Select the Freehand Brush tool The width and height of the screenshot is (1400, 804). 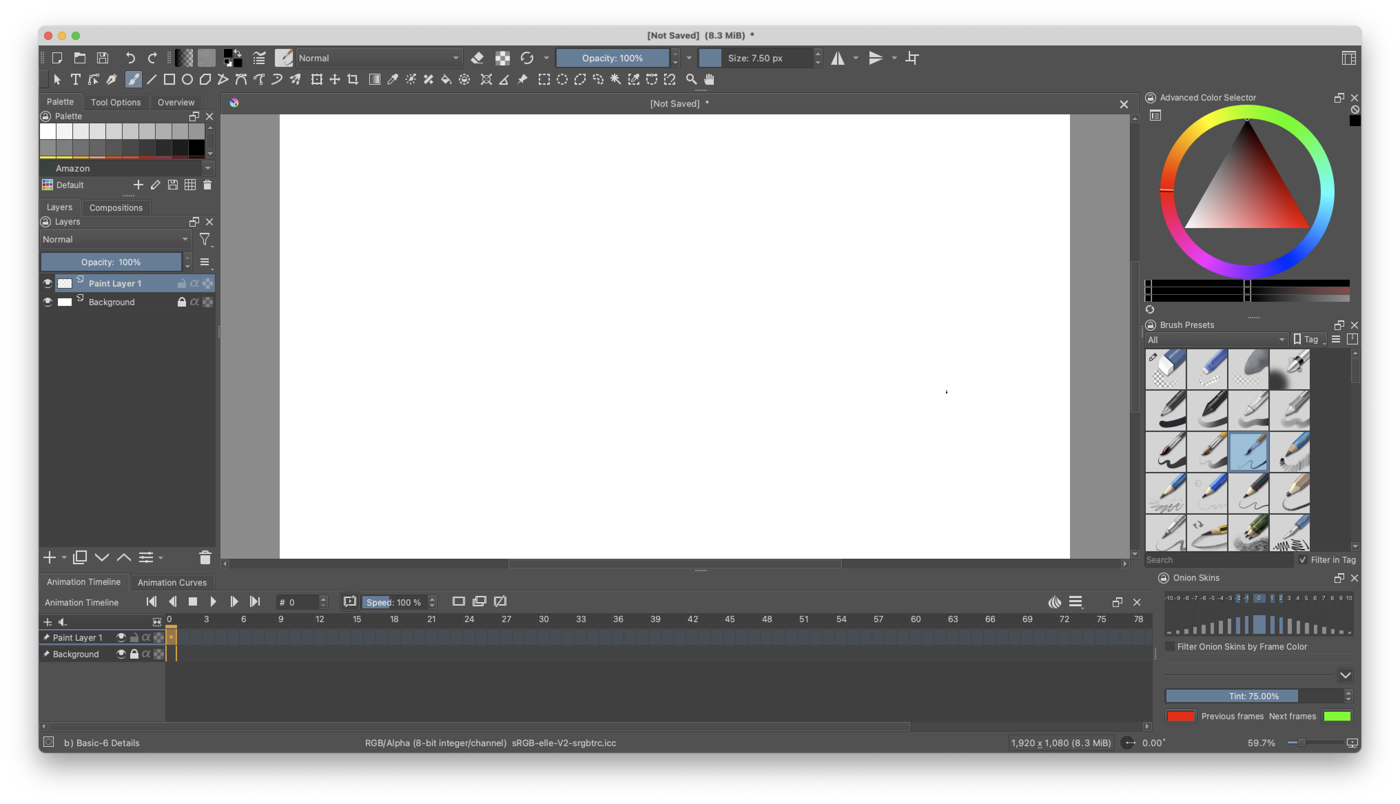pyautogui.click(x=133, y=80)
